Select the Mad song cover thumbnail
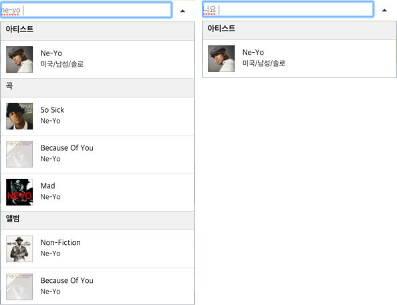Image resolution: width=397 pixels, height=305 pixels. pyautogui.click(x=19, y=192)
